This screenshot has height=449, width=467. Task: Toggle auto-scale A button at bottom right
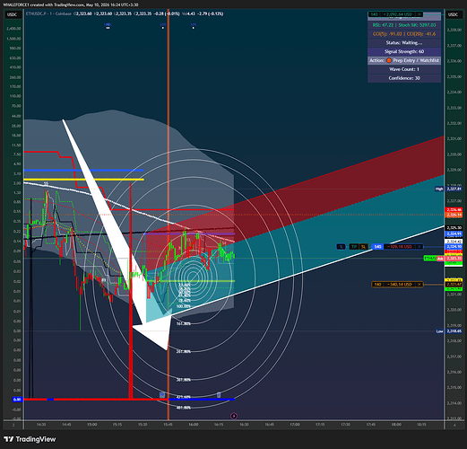[454, 425]
